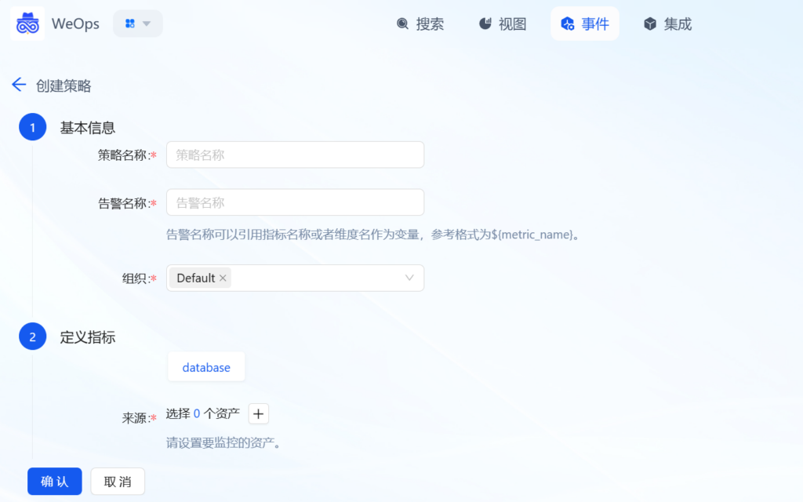Image resolution: width=803 pixels, height=502 pixels.
Task: Open the app switcher dropdown
Action: pyautogui.click(x=138, y=24)
